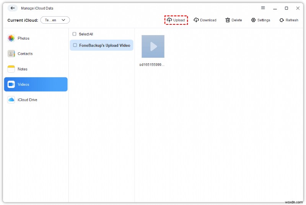Open the iCloud Drive category
The width and height of the screenshot is (306, 205).
coord(36,99)
